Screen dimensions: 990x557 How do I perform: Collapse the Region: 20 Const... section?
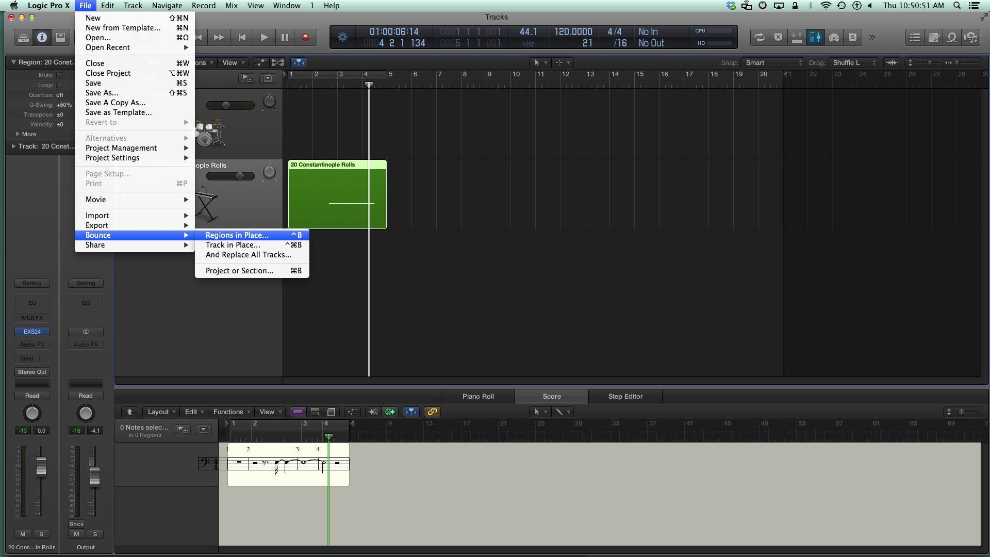point(13,62)
